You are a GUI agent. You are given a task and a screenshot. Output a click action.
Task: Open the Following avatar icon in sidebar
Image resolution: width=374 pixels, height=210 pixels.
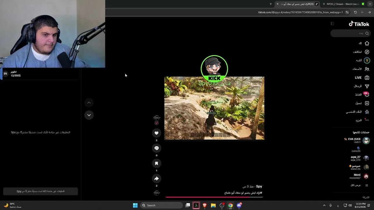pyautogui.click(x=367, y=60)
